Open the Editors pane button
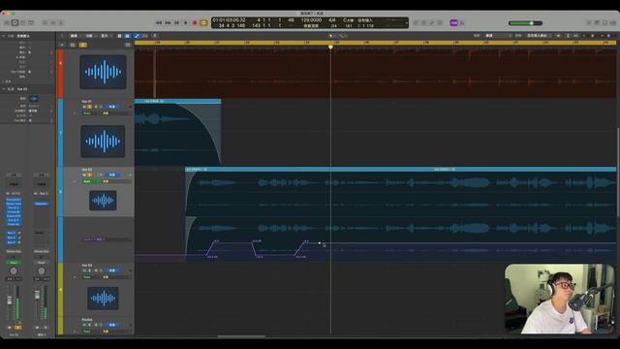The width and height of the screenshot is (620, 349). coord(61,23)
